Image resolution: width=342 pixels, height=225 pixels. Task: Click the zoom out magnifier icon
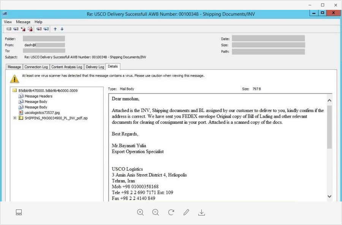pyautogui.click(x=155, y=212)
